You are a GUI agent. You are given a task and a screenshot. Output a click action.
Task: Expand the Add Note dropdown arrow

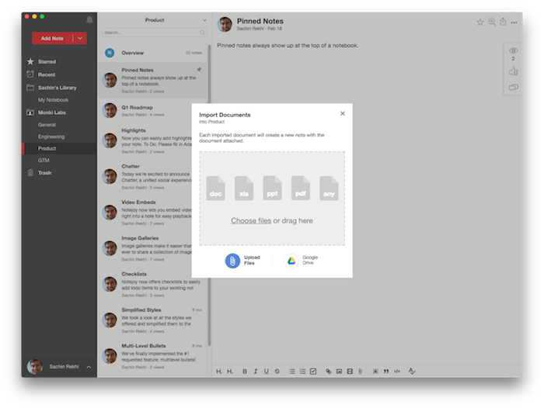[x=80, y=38]
